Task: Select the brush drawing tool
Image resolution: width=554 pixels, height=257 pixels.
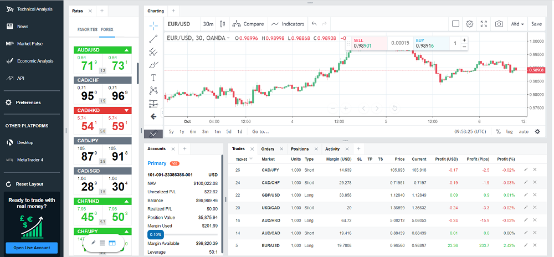Action: (153, 65)
